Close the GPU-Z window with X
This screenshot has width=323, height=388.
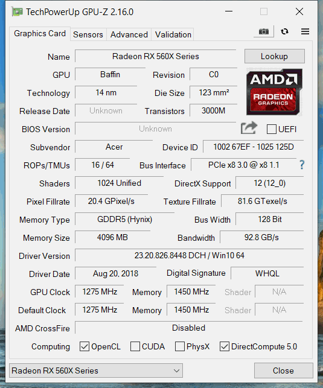coord(299,11)
